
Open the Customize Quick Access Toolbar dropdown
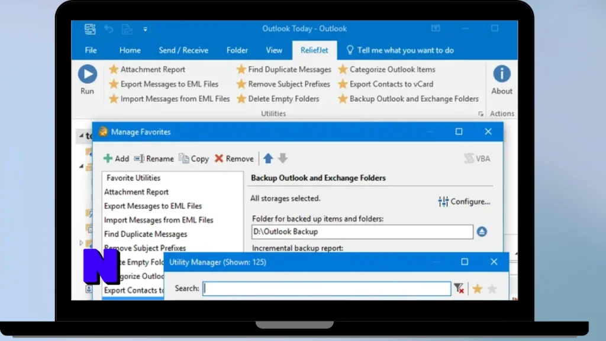click(146, 29)
